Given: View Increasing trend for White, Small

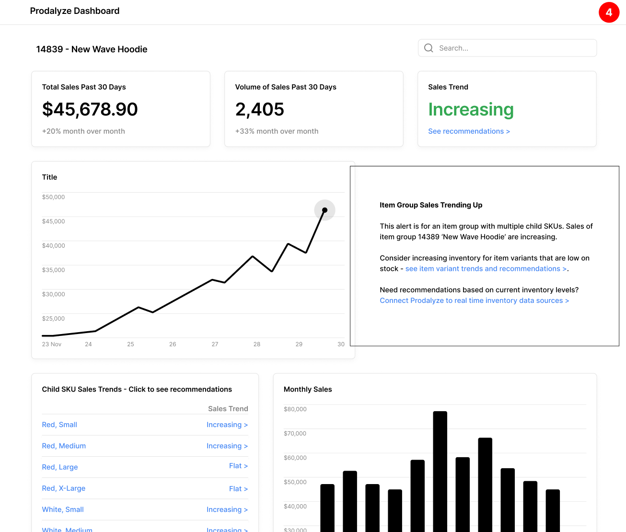Looking at the screenshot, I should pyautogui.click(x=227, y=509).
